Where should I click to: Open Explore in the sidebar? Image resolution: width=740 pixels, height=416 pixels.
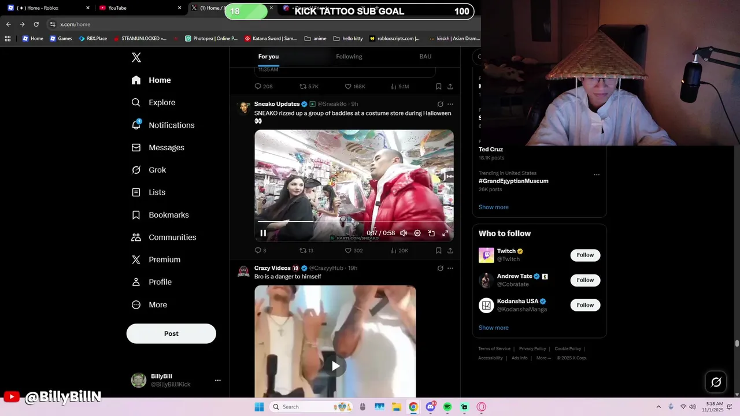(x=154, y=102)
